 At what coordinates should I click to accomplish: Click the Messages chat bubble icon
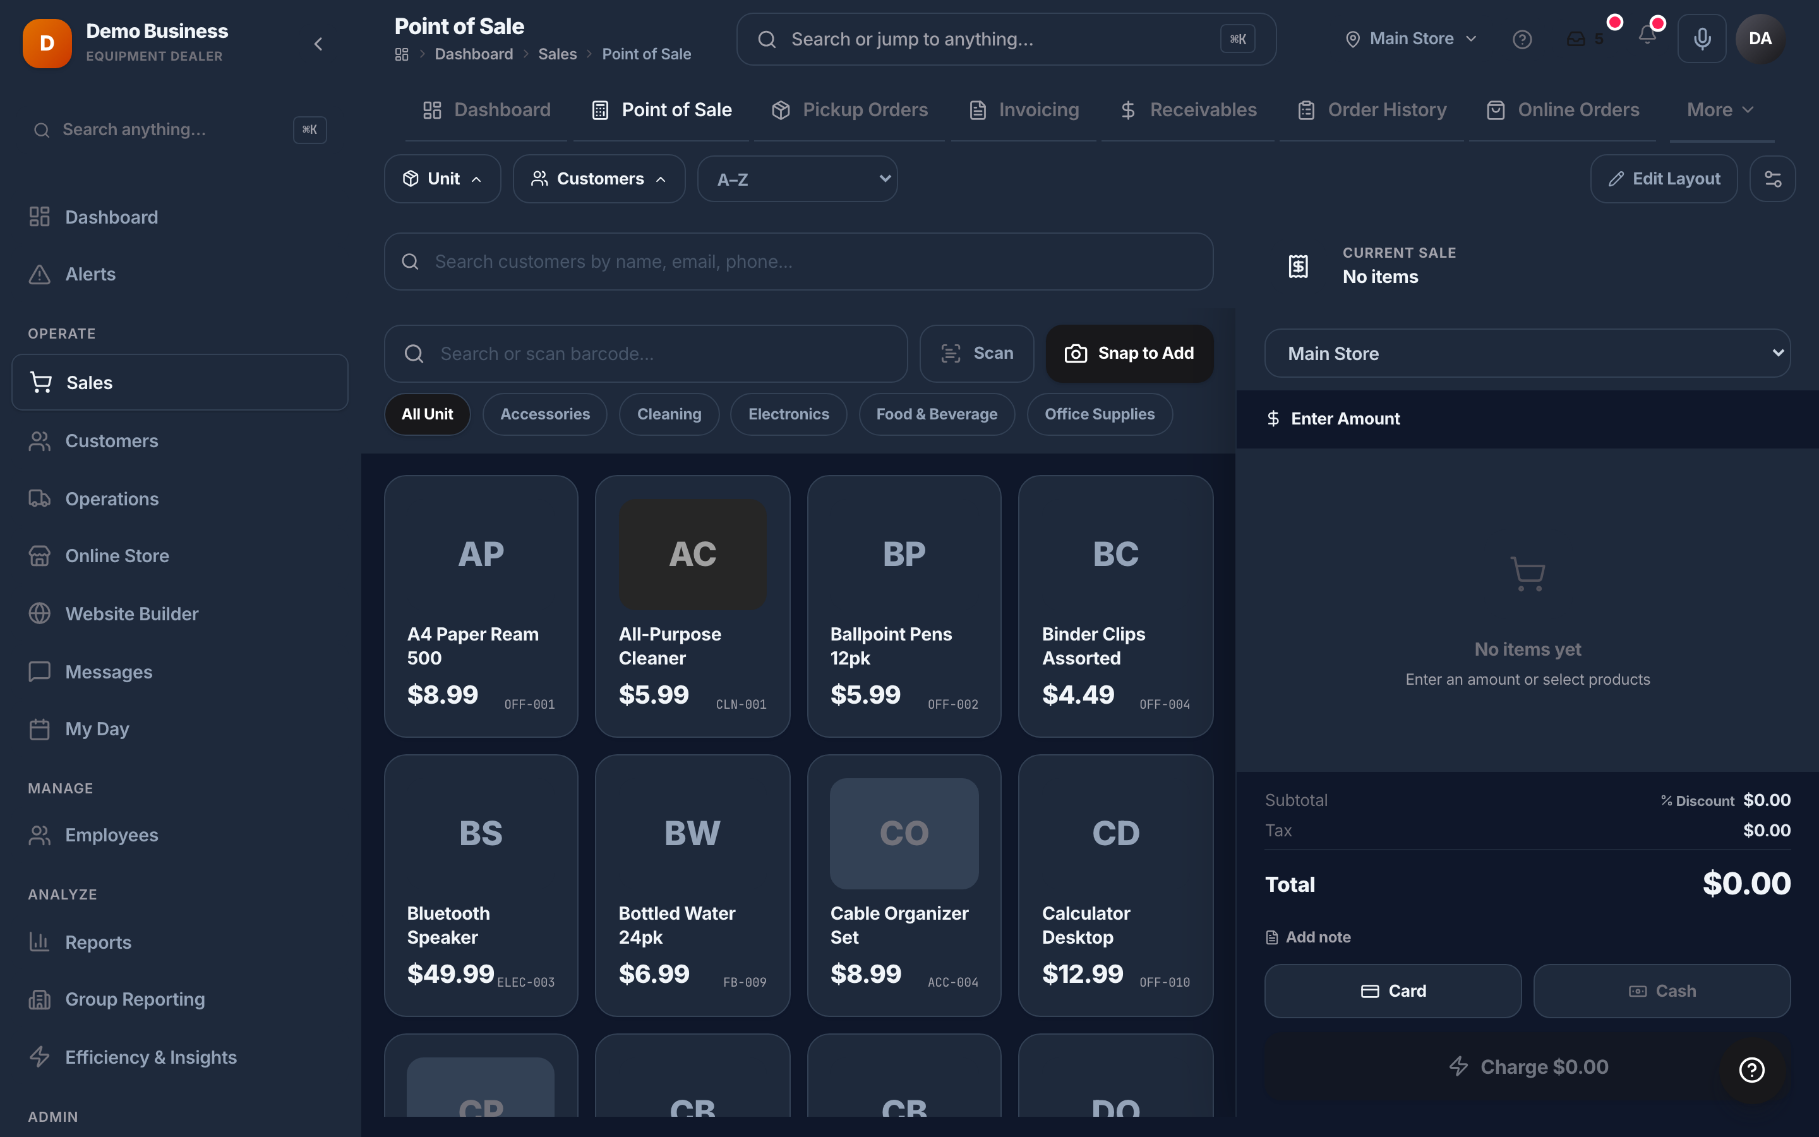39,671
